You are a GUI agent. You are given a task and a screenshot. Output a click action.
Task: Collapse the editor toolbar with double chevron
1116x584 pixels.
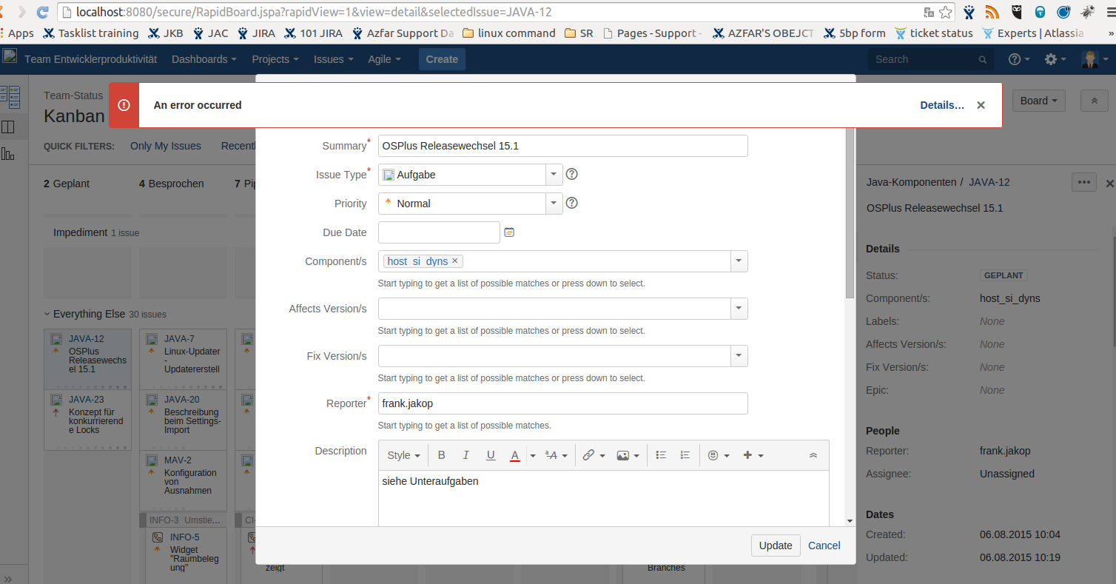pyautogui.click(x=813, y=455)
